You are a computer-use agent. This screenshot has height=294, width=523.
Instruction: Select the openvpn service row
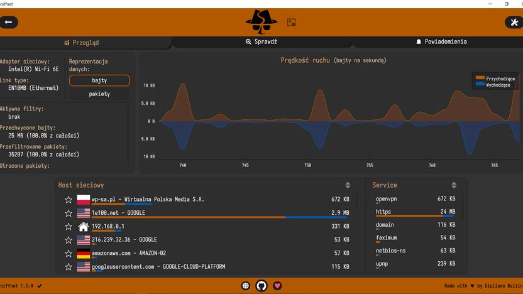click(416, 199)
